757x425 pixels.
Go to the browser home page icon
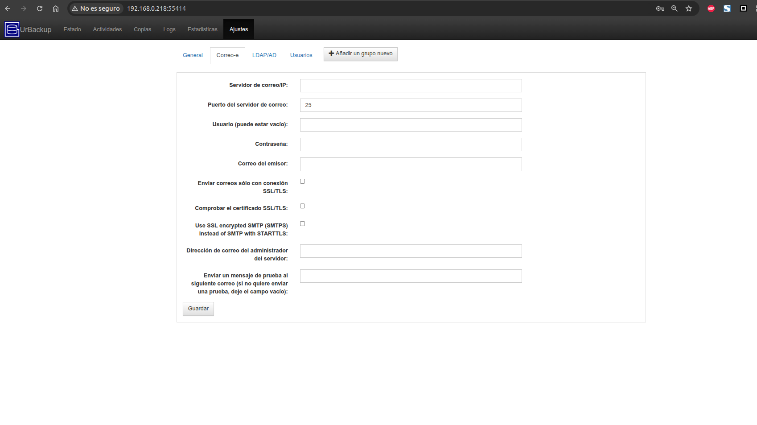tap(56, 8)
